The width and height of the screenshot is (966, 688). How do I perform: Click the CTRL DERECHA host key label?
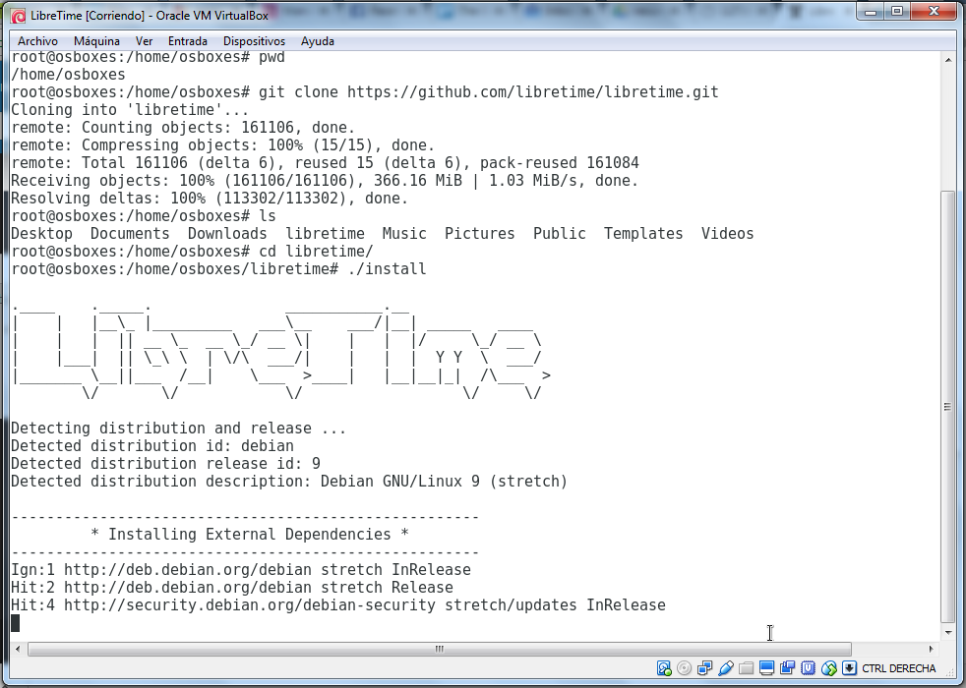coord(898,668)
